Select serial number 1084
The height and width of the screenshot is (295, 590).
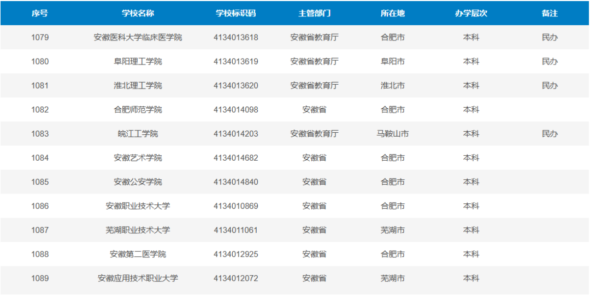click(40, 158)
